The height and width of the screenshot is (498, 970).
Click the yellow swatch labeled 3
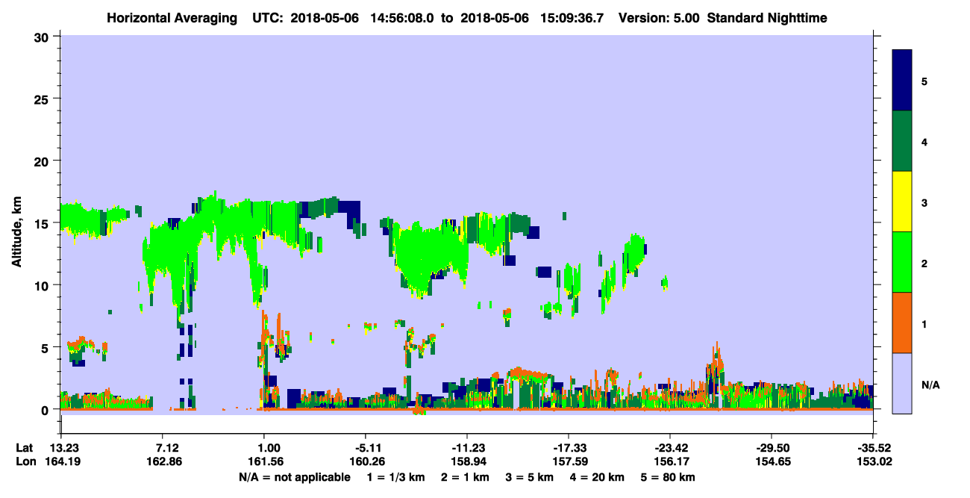(x=902, y=202)
